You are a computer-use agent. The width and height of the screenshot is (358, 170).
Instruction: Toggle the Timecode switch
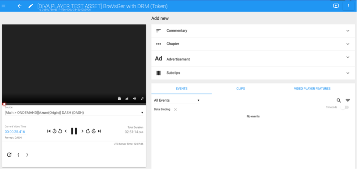click(x=345, y=107)
